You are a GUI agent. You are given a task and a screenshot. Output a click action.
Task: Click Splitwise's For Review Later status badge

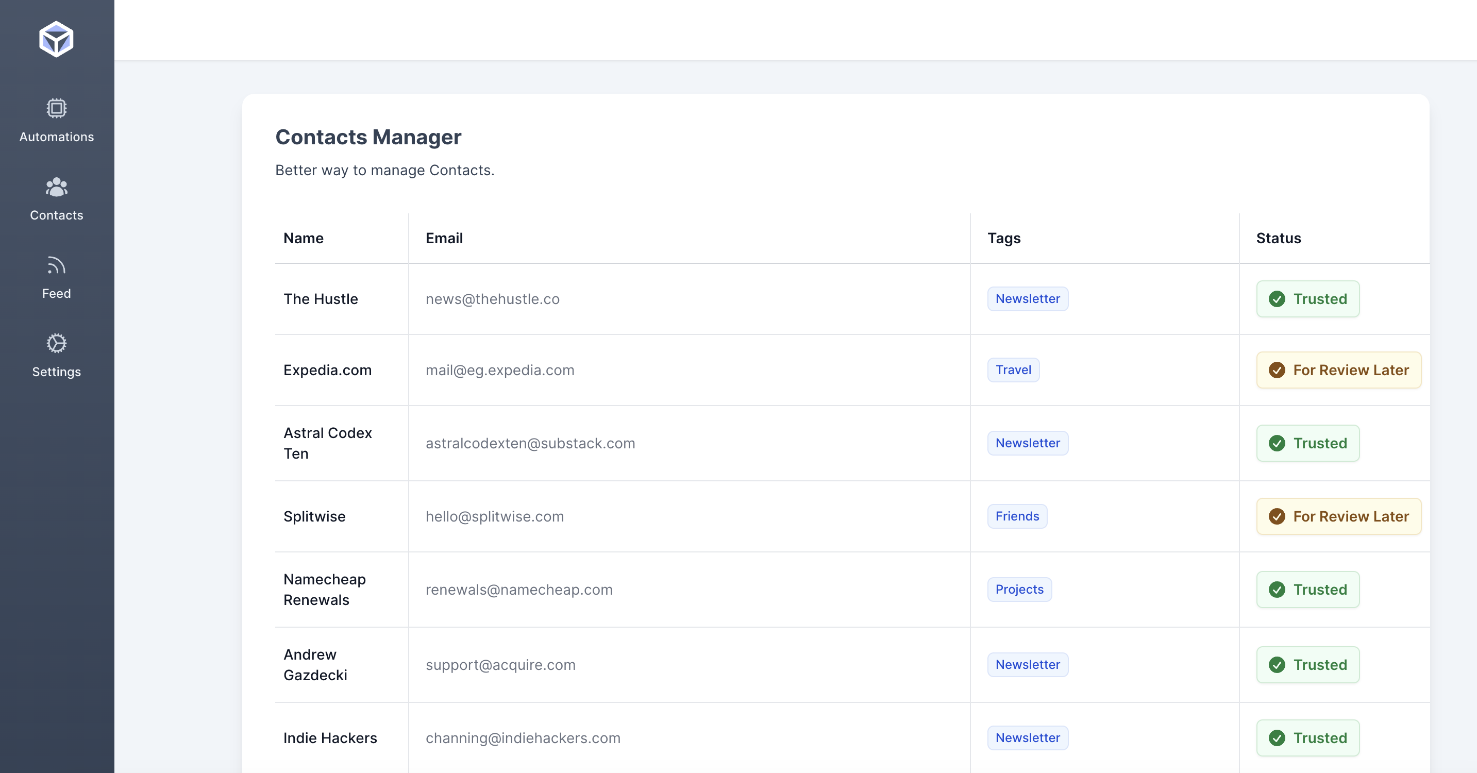tap(1338, 517)
